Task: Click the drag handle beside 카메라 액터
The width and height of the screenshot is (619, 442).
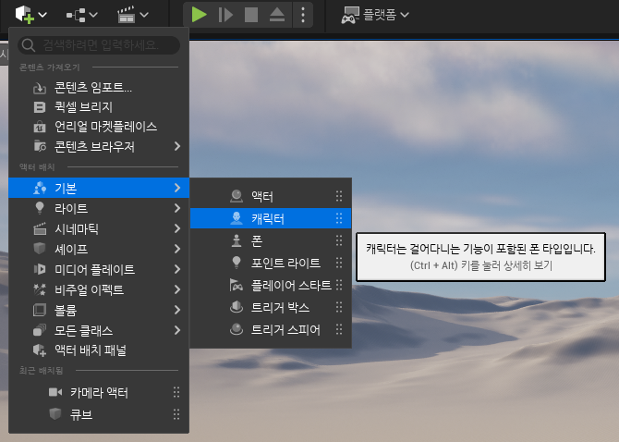Action: [176, 392]
